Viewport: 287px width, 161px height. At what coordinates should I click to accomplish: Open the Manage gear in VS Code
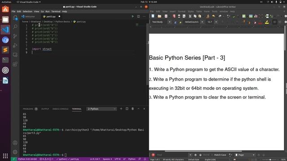tap(15, 152)
